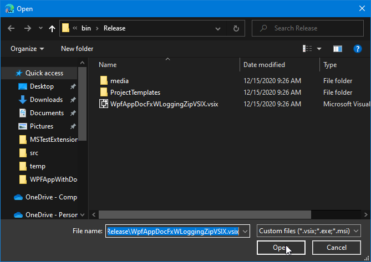The height and width of the screenshot is (262, 371).
Task: Select WpfAppDocFxWLoggingZipVSIX.vsix file
Action: (x=164, y=104)
